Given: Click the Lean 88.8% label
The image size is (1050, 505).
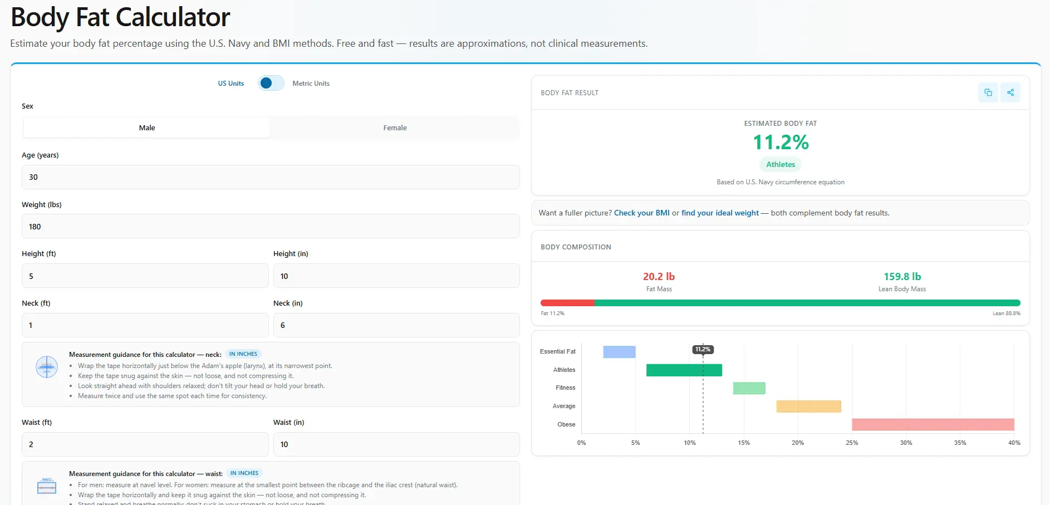Looking at the screenshot, I should point(1007,313).
